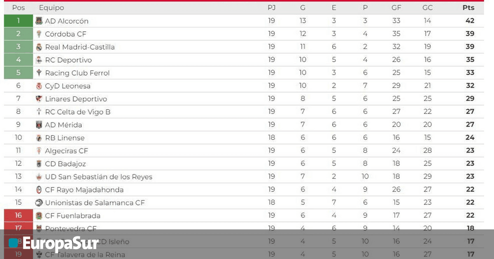The width and height of the screenshot is (494, 259).
Task: Click the Unionistas de Salamanca crest
Action: [39, 203]
